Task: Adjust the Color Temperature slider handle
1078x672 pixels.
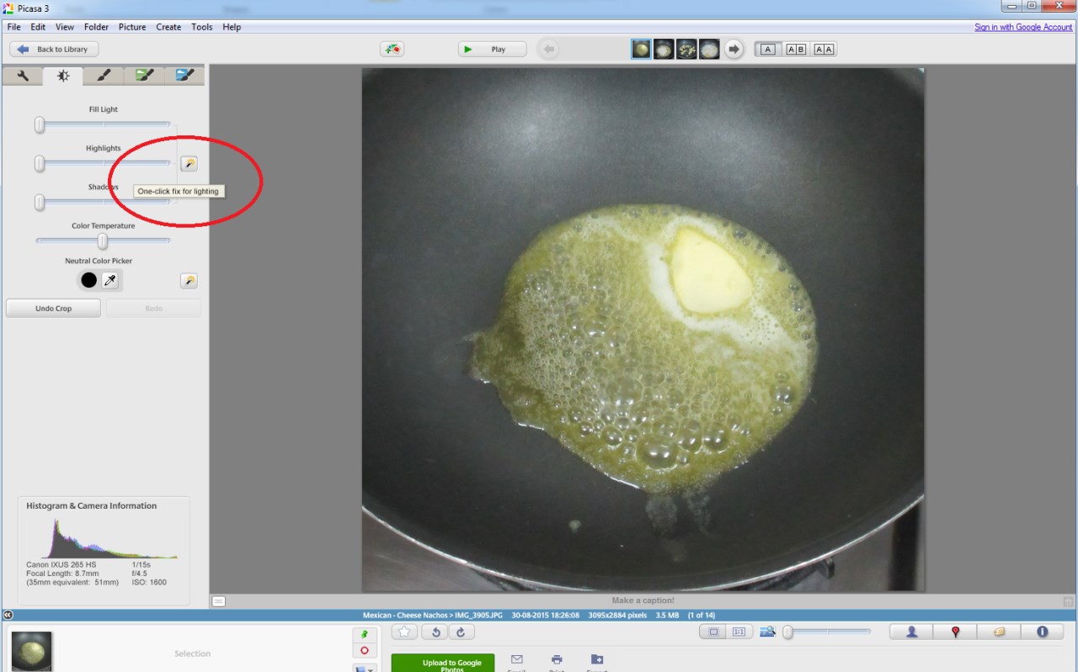Action: pos(103,241)
